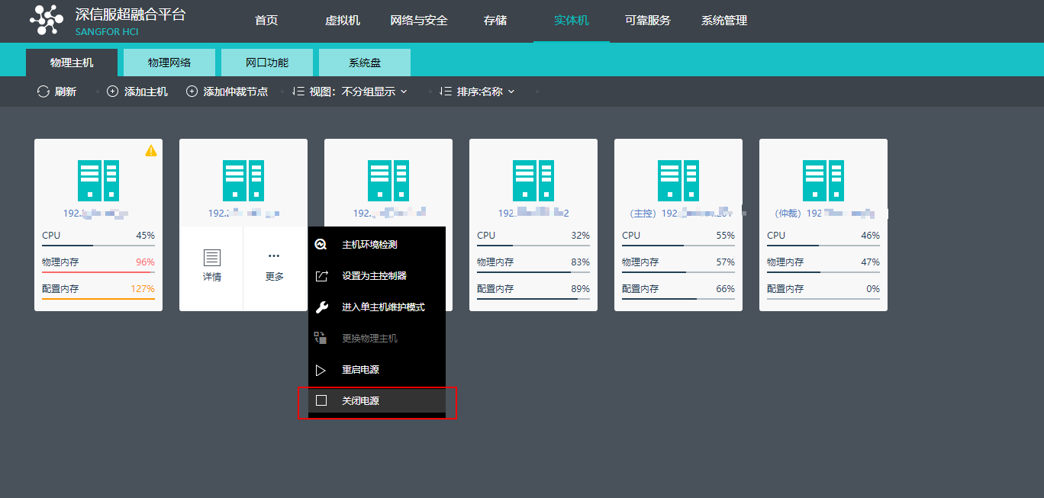Navigate to 虚拟机 in the top bar
This screenshot has height=498, width=1044.
[x=343, y=21]
